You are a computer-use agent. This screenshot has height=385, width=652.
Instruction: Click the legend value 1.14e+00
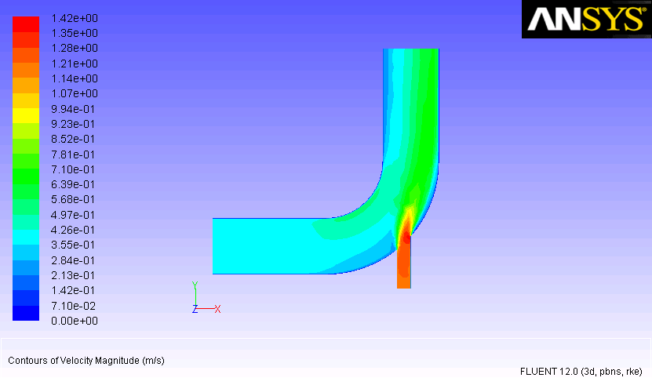tap(75, 78)
